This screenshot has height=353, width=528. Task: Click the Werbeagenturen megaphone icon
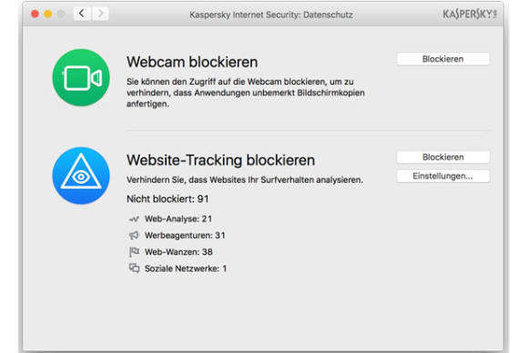(x=134, y=236)
